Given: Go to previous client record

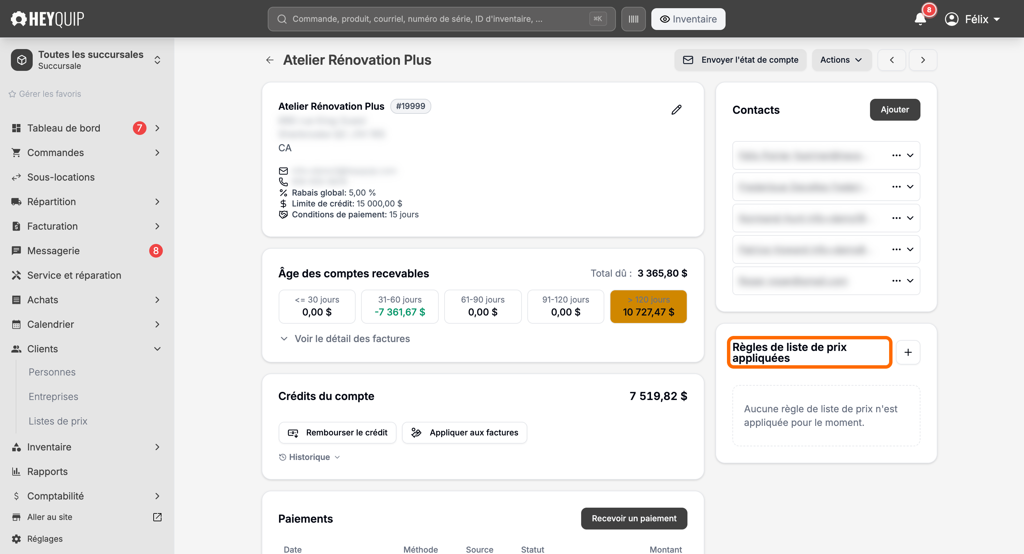Looking at the screenshot, I should 891,60.
